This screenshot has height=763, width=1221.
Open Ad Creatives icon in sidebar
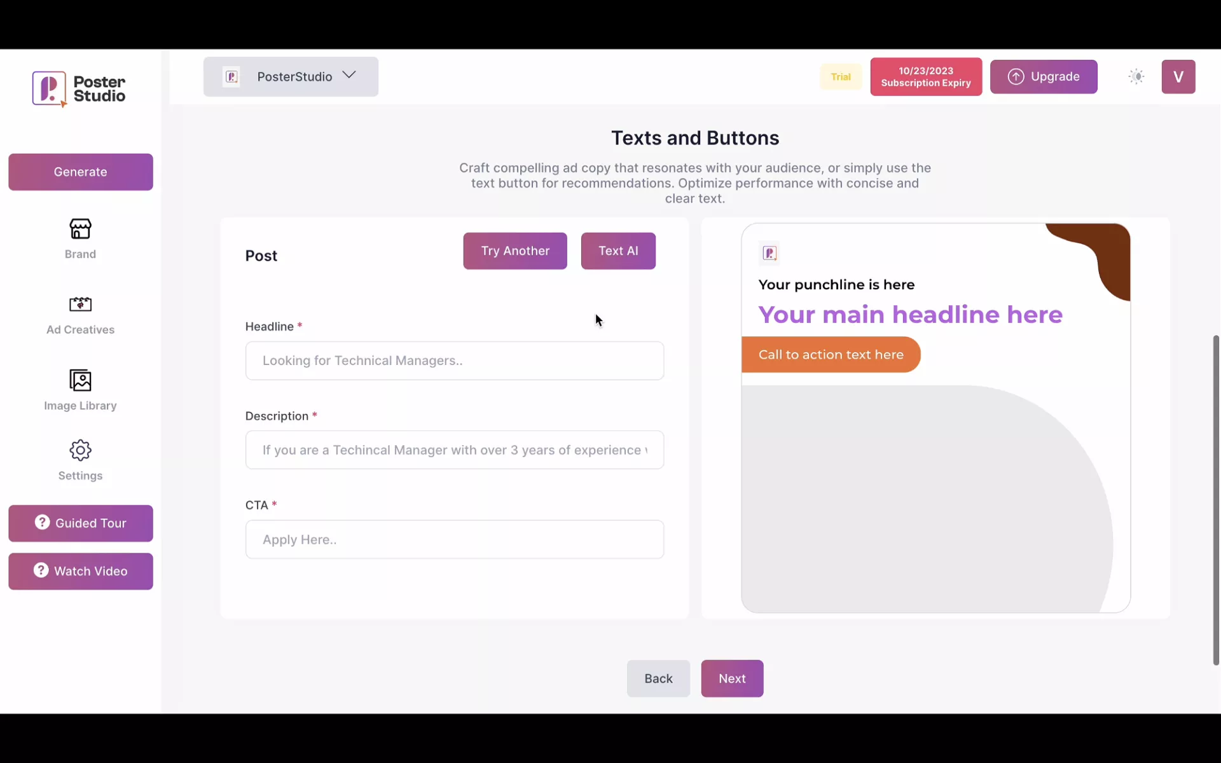click(x=80, y=304)
